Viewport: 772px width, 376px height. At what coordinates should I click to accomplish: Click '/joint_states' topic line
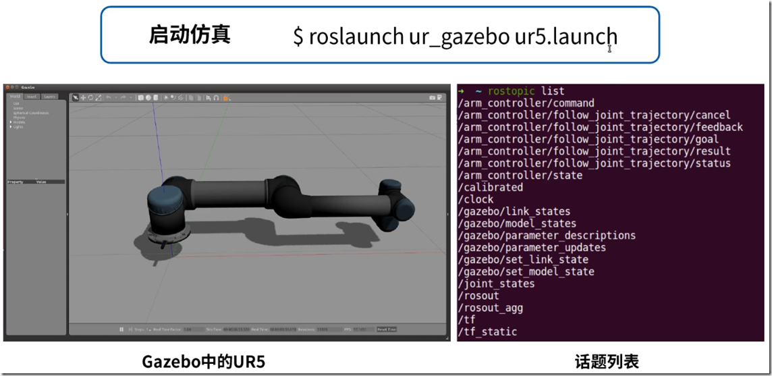click(x=496, y=284)
